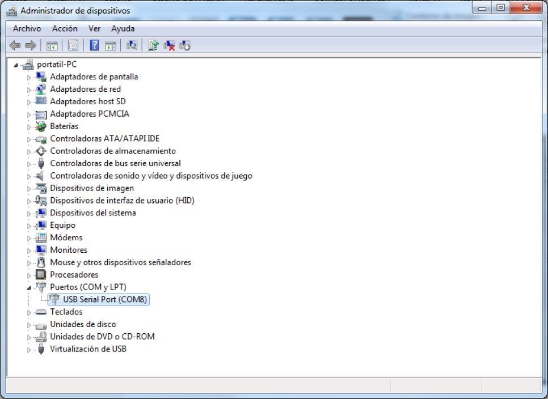This screenshot has height=399, width=548.
Task: Click the Procesadores chip icon
Action: 41,275
